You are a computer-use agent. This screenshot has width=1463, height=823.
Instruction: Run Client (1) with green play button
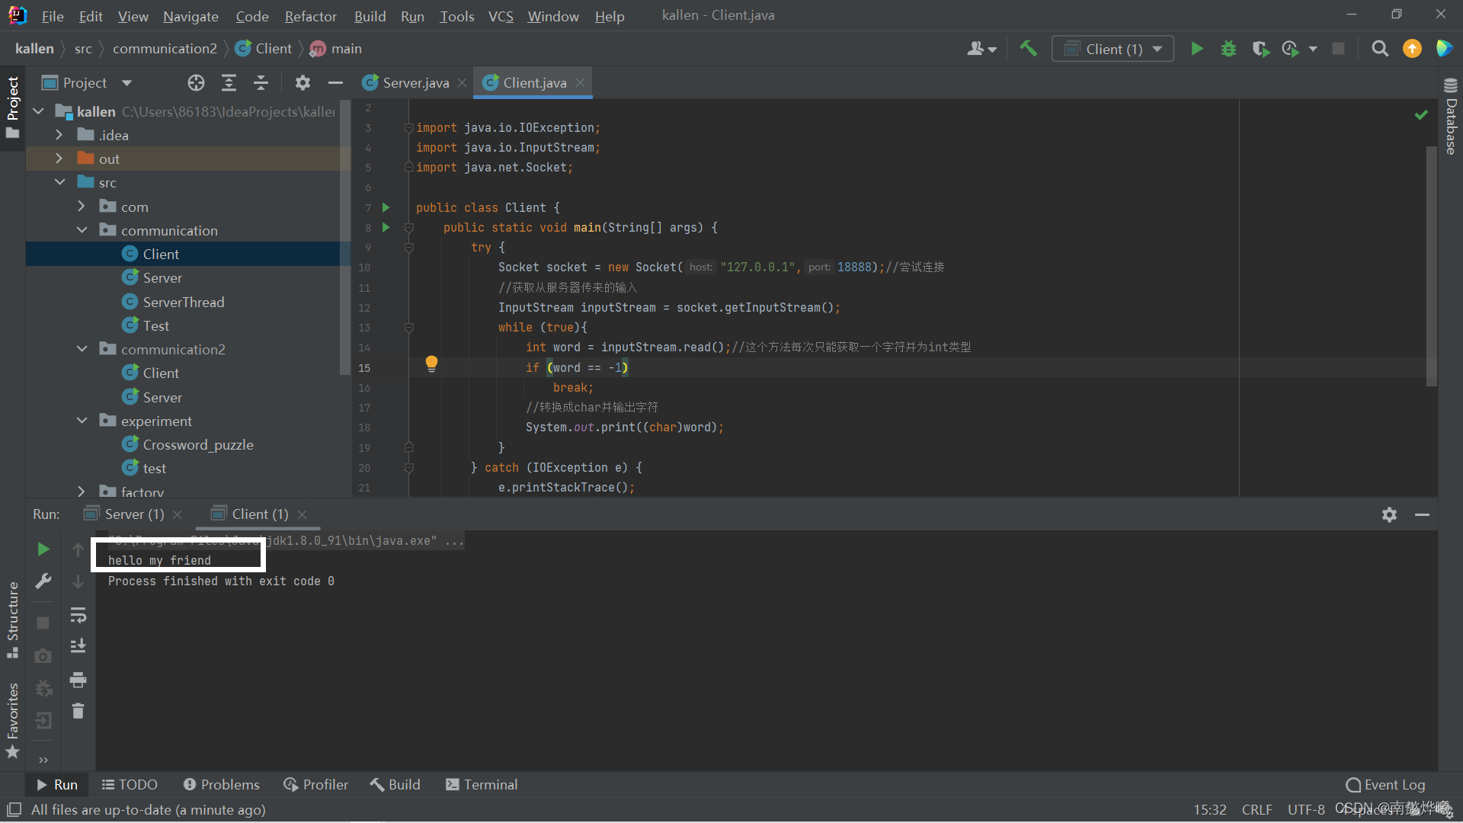point(1197,49)
